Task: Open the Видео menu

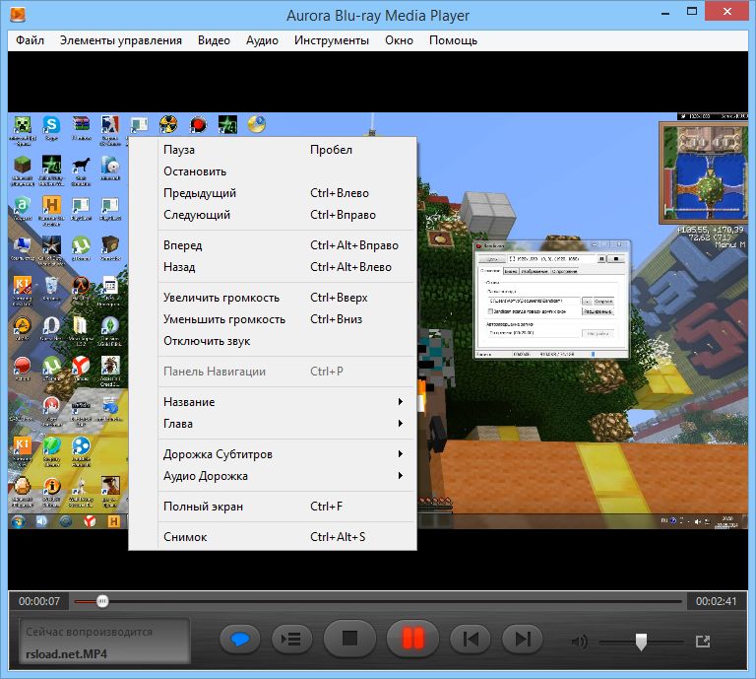Action: click(214, 40)
